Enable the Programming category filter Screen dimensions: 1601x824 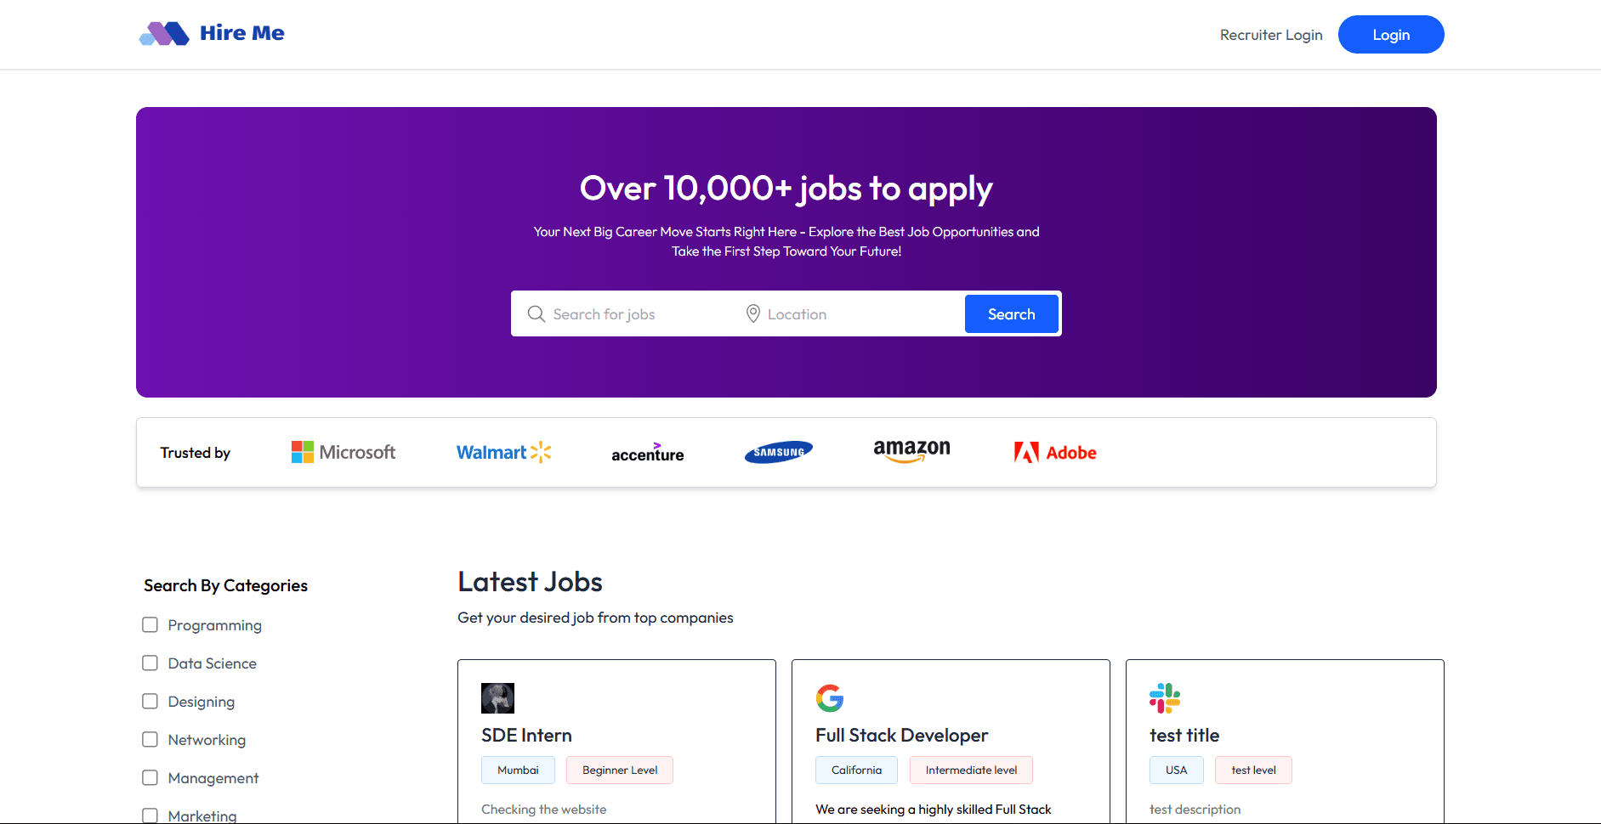[x=150, y=624]
